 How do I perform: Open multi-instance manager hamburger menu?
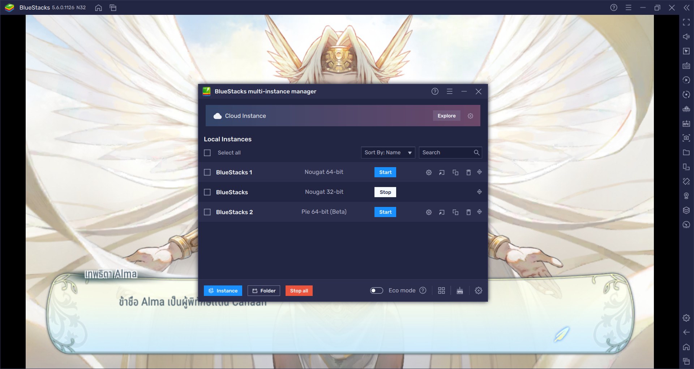tap(450, 92)
